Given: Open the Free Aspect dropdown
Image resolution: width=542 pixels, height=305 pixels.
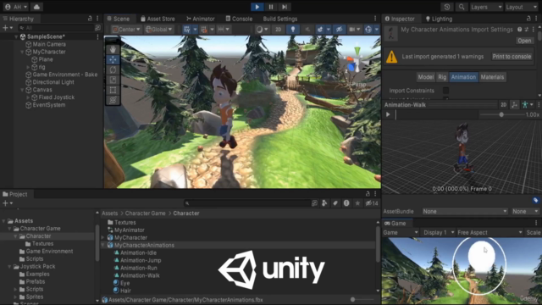Looking at the screenshot, I should [489, 233].
